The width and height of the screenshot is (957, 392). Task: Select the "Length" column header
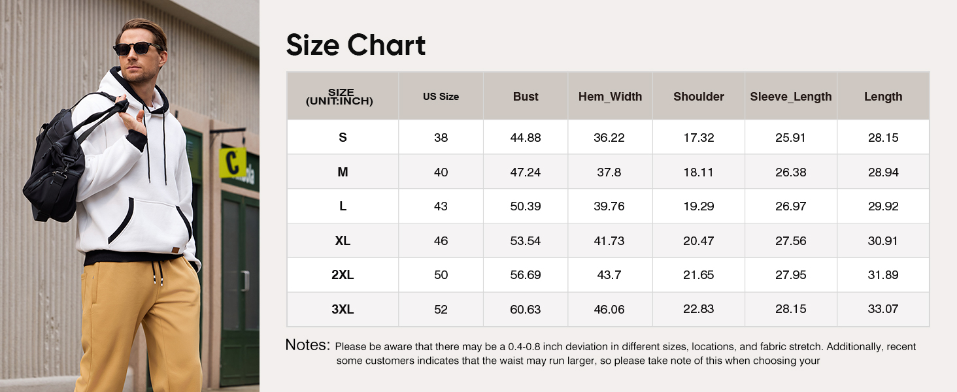click(x=883, y=97)
